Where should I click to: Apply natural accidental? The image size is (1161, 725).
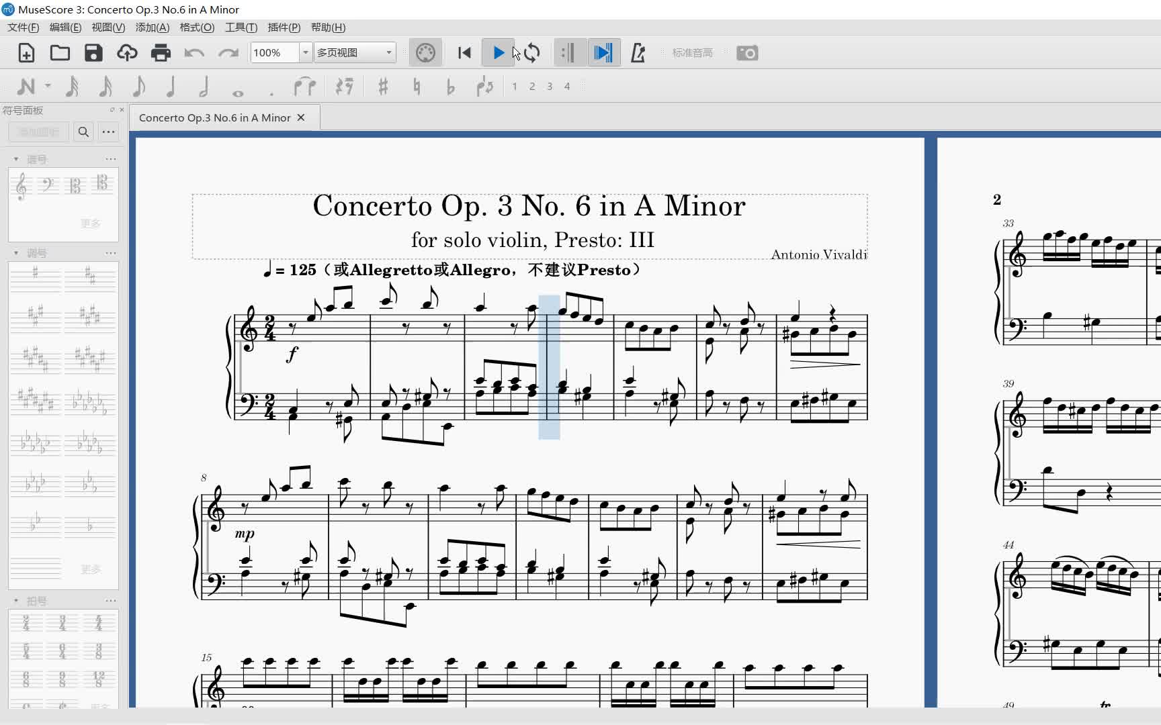point(417,86)
